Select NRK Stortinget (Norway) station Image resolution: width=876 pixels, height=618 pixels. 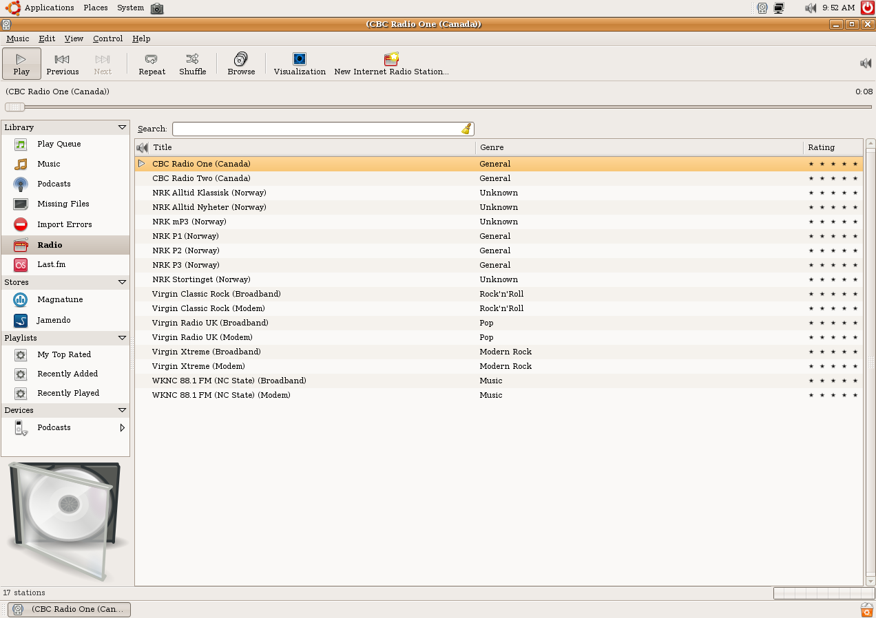point(499,279)
